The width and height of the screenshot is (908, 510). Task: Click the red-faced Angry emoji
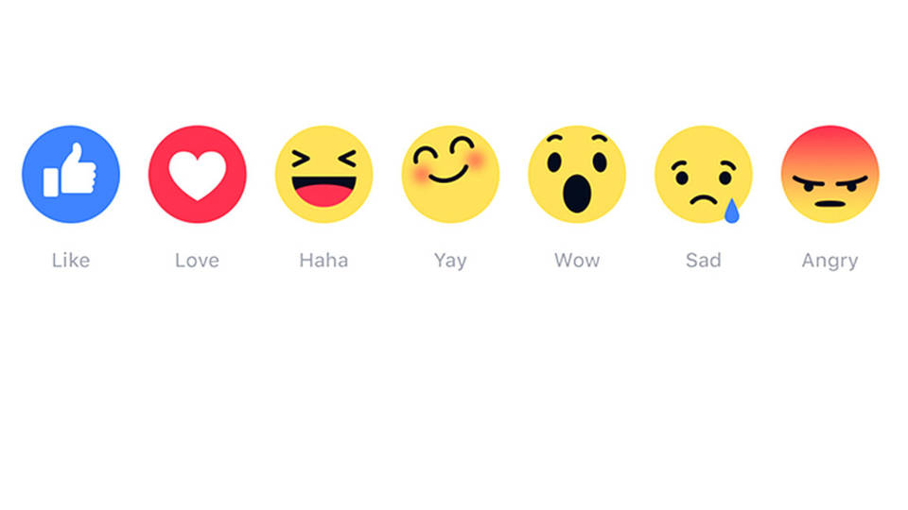click(x=829, y=174)
